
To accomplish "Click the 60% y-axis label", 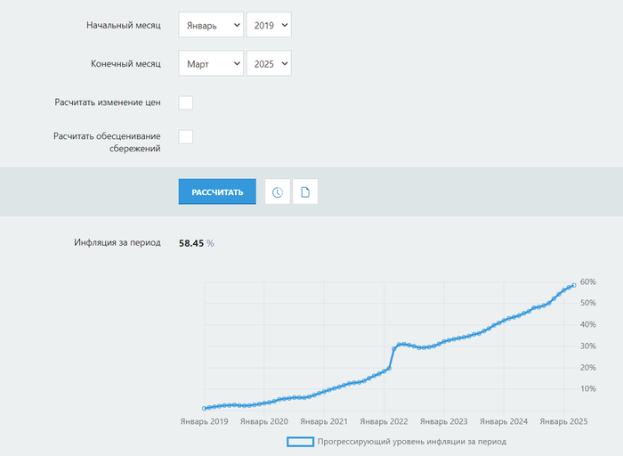I will pyautogui.click(x=587, y=281).
